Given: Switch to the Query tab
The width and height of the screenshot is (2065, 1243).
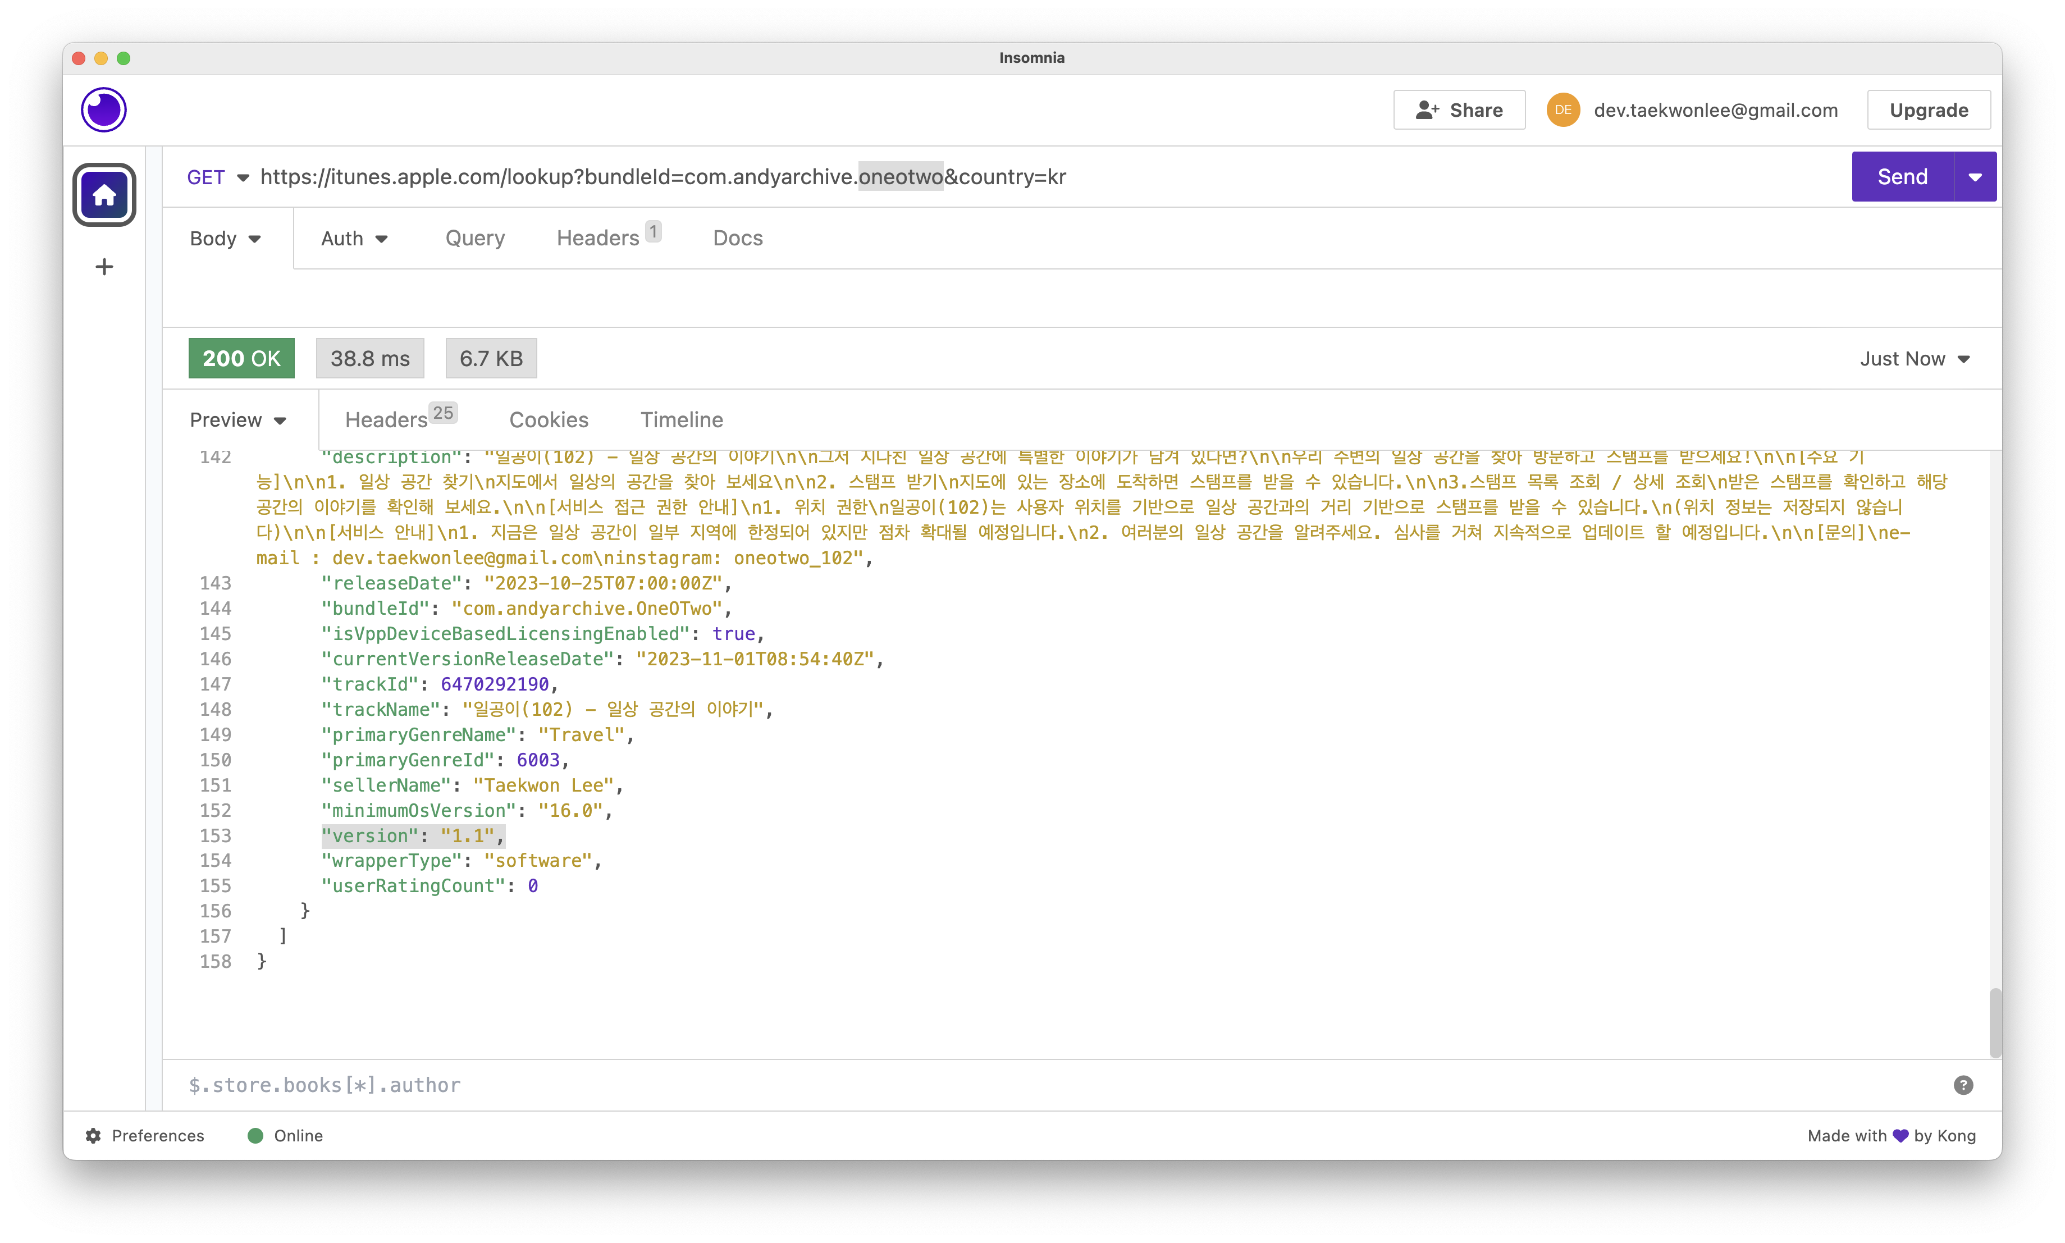Looking at the screenshot, I should tap(475, 239).
